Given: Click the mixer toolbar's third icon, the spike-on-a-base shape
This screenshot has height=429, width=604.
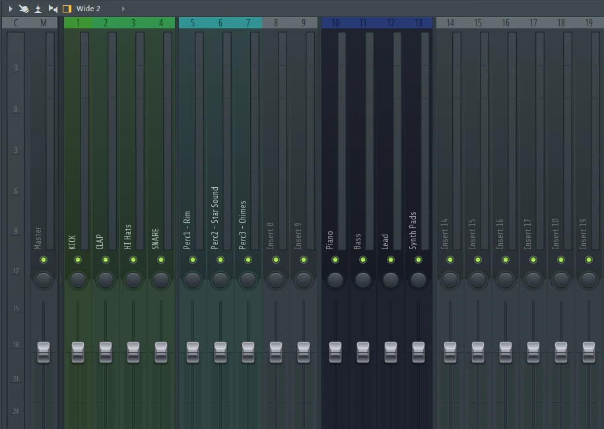Looking at the screenshot, I should point(38,9).
